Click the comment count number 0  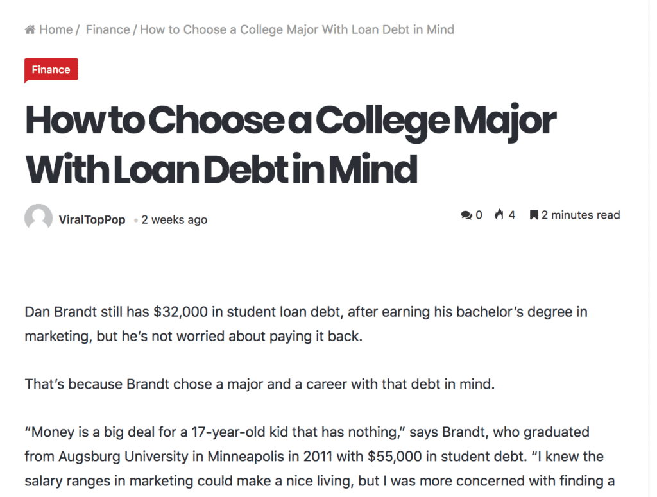tap(479, 215)
